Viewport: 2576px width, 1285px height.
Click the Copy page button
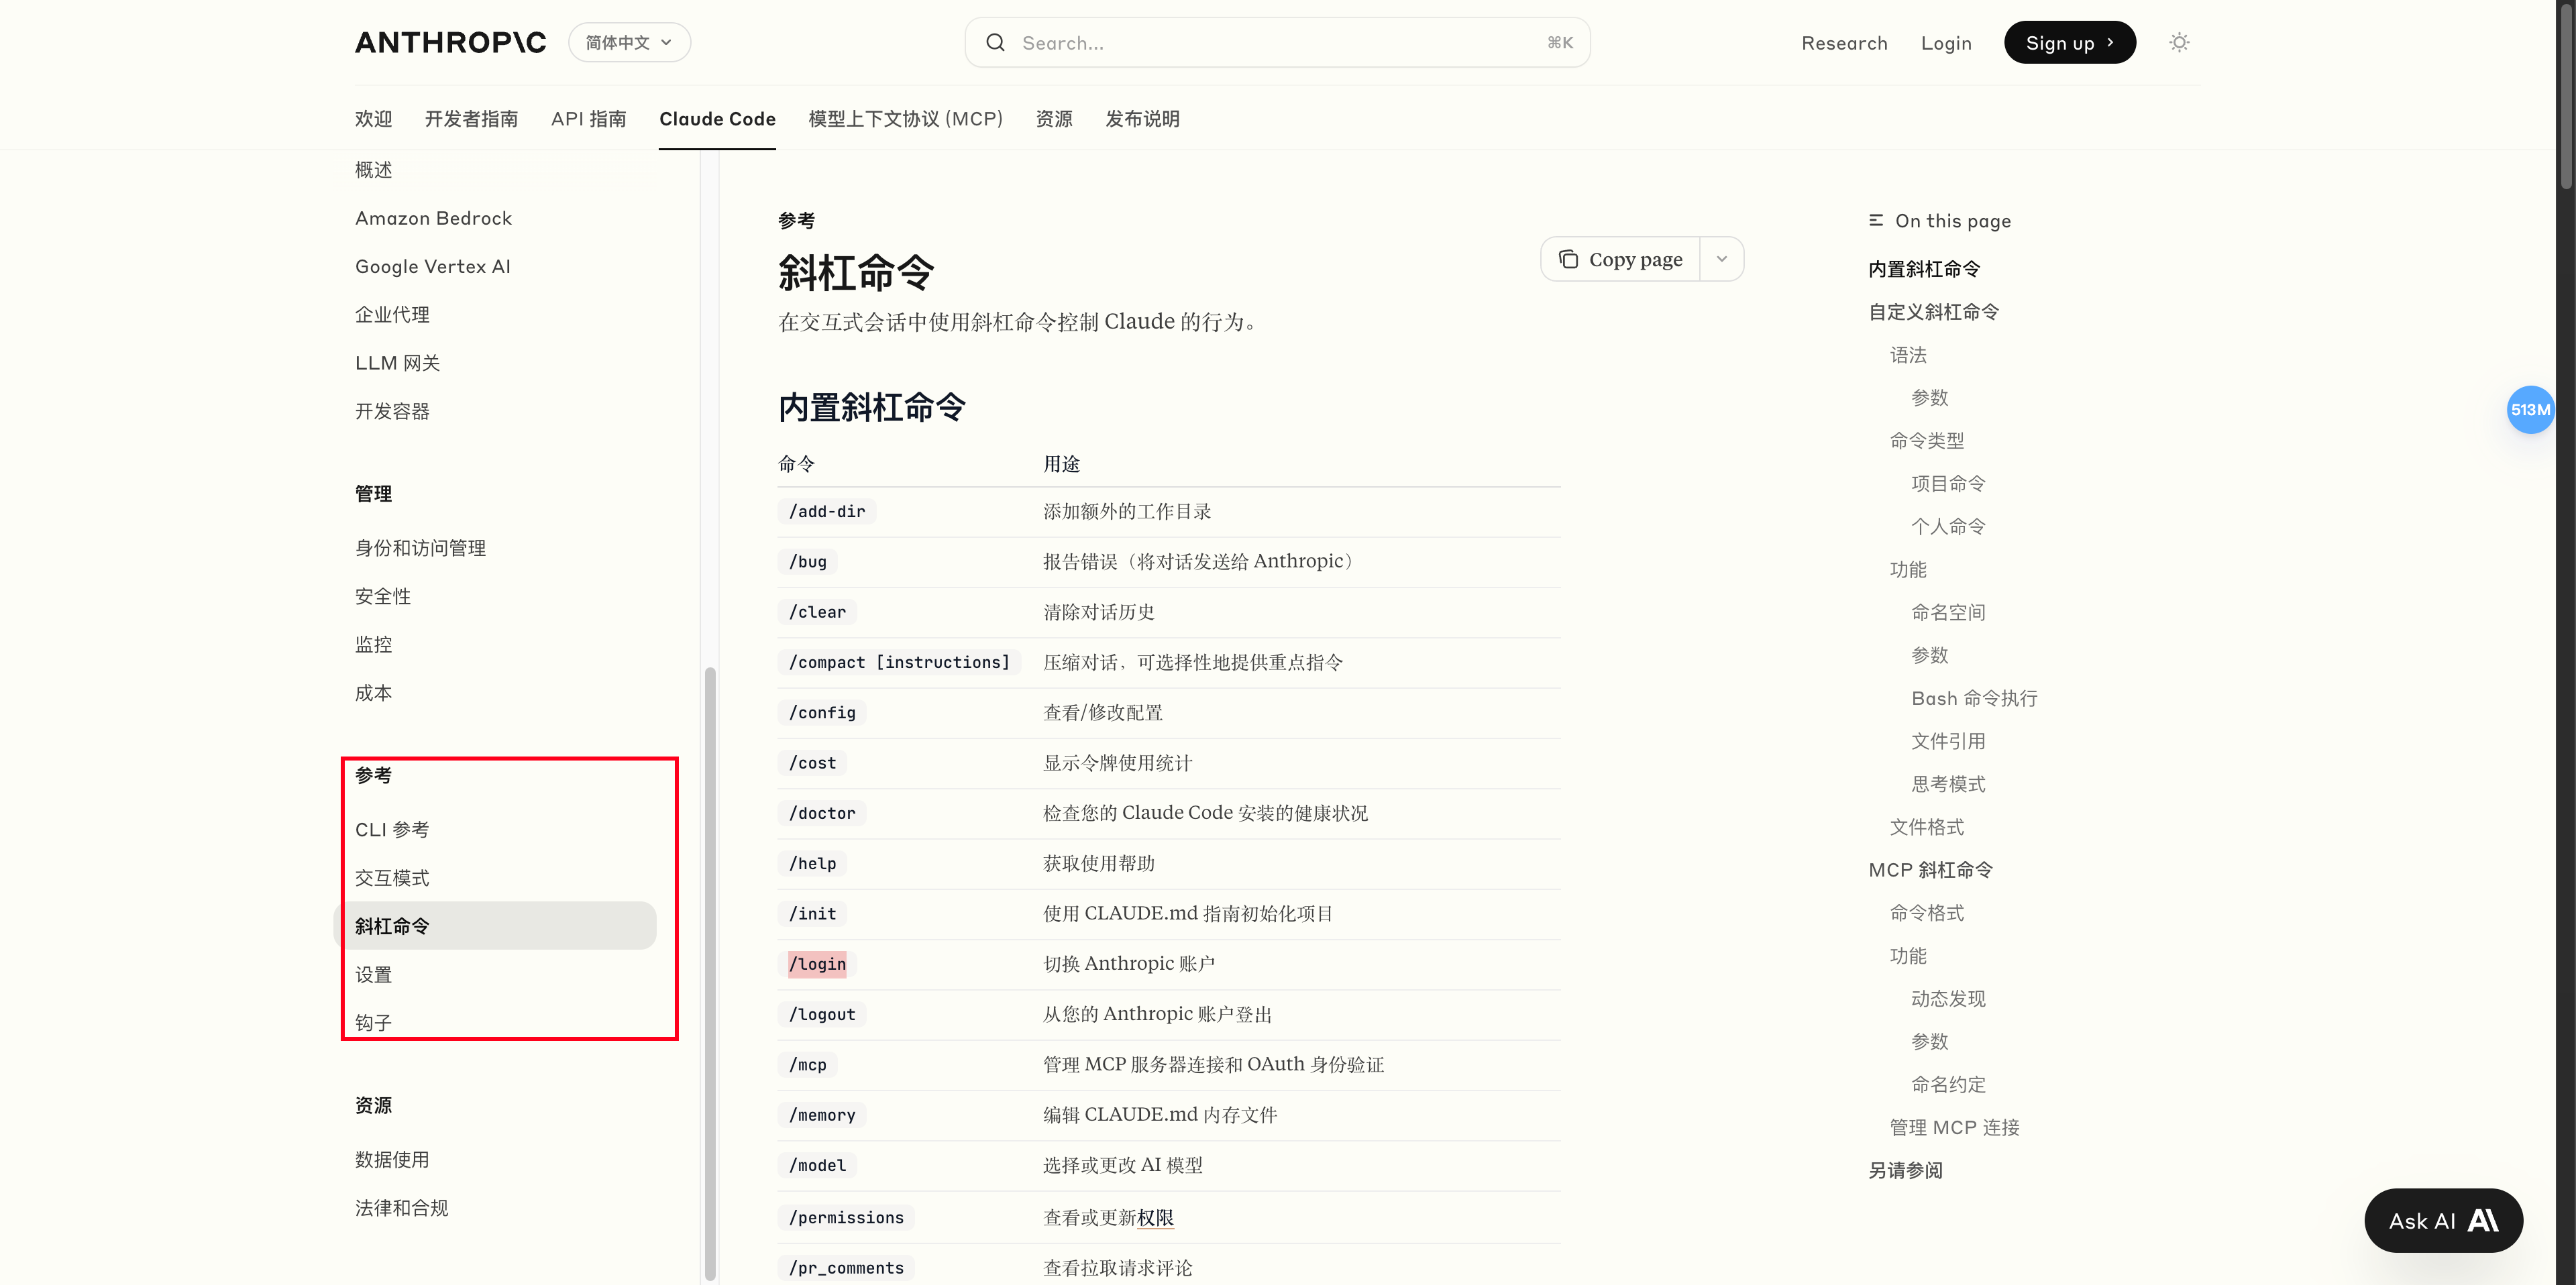point(1620,259)
